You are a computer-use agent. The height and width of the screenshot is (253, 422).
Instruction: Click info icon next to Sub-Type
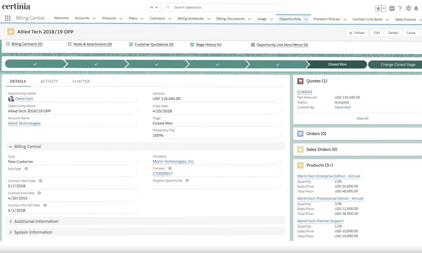[x=26, y=169]
